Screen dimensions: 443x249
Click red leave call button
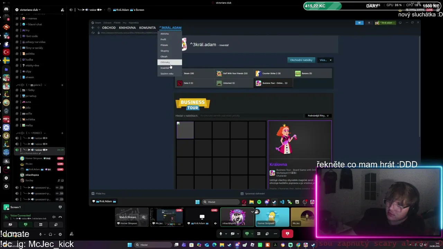coord(287,233)
